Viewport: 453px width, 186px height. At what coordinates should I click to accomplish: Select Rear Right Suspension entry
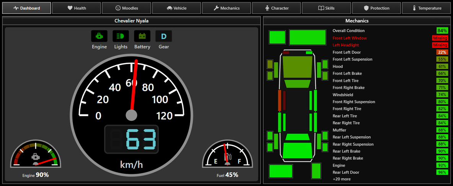pos(390,144)
